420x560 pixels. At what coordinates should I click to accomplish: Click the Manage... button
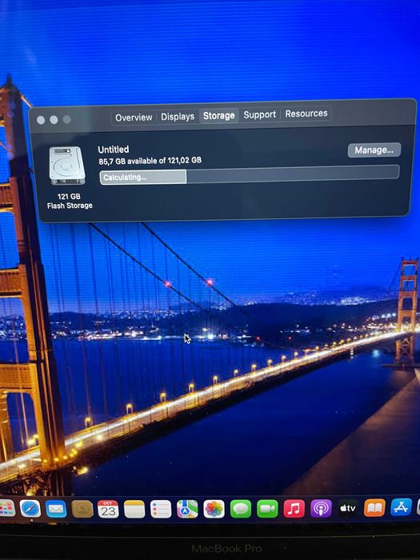[374, 150]
